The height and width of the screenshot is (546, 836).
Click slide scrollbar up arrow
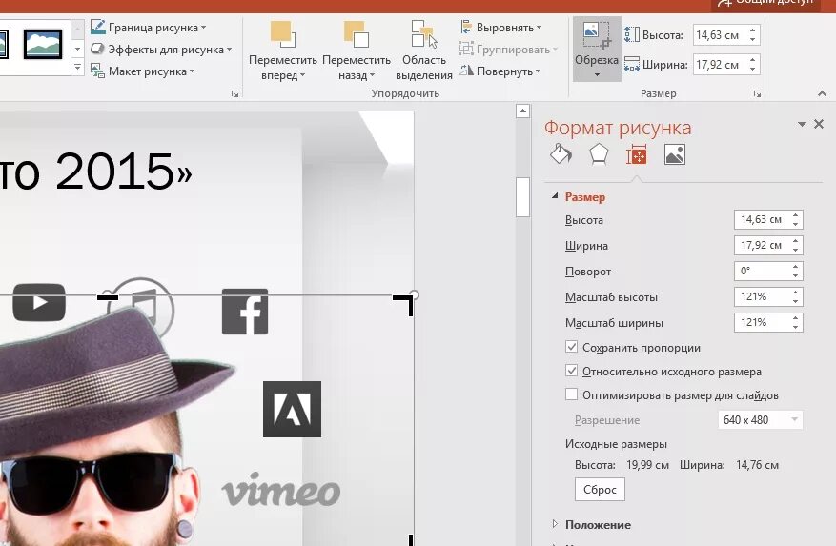(x=522, y=111)
